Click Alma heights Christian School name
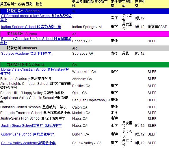Viewport: 169px width, 152px height. pos(35,86)
